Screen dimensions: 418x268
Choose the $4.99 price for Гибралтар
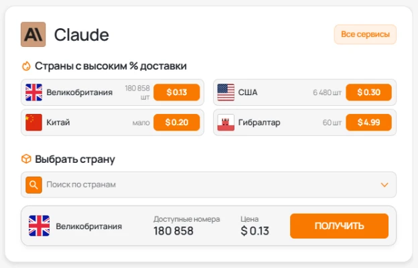tap(368, 123)
